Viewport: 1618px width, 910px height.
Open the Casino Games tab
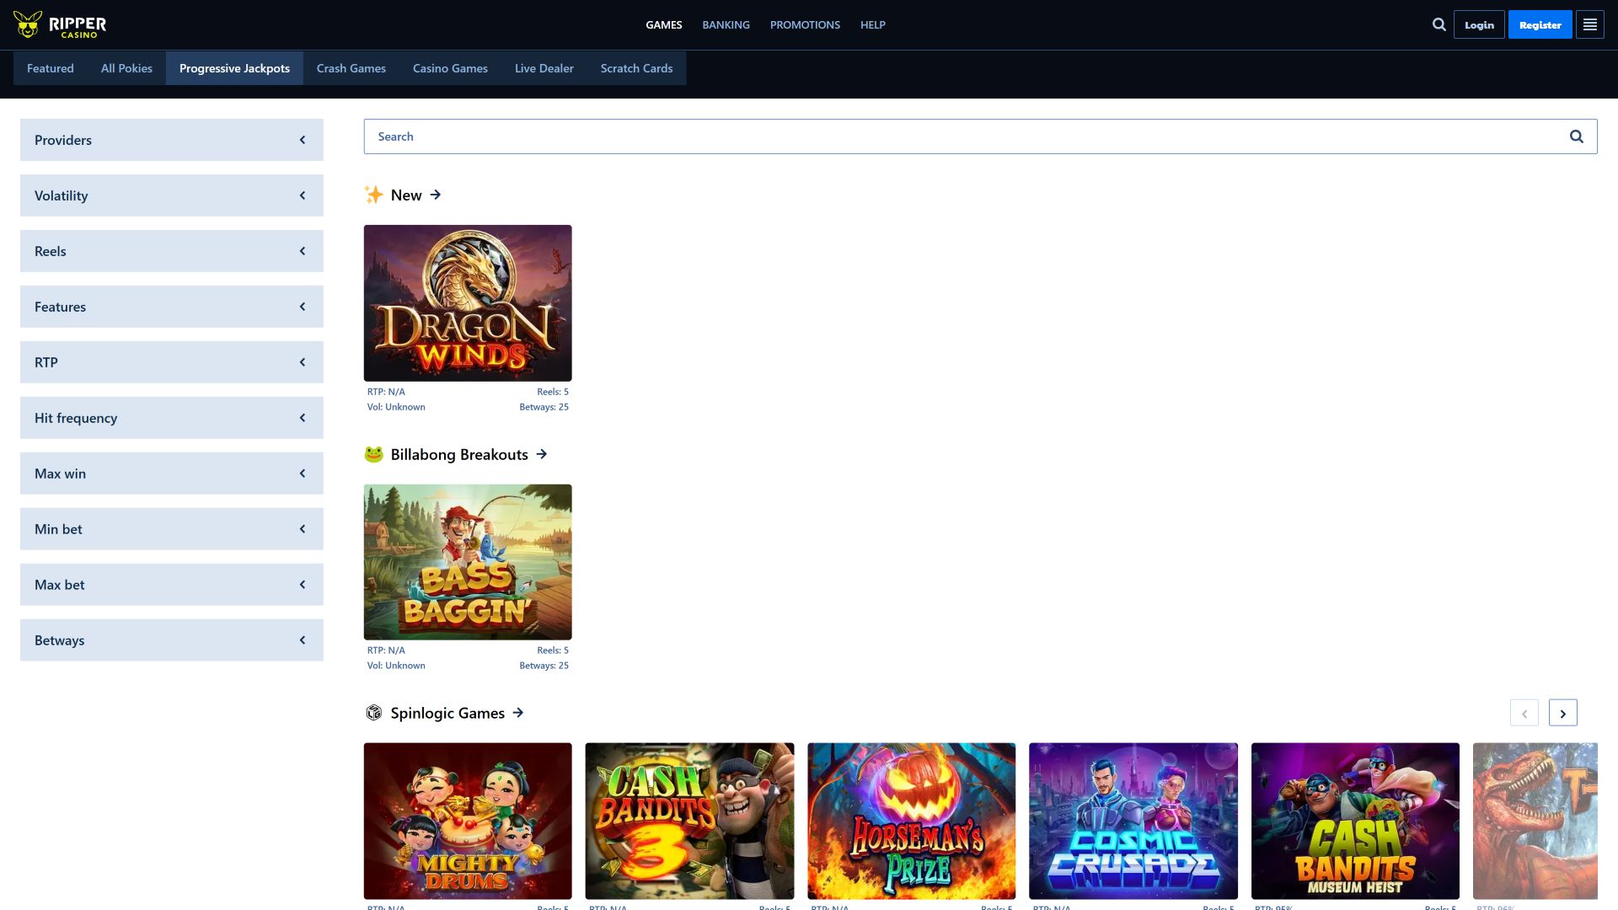pyautogui.click(x=450, y=68)
